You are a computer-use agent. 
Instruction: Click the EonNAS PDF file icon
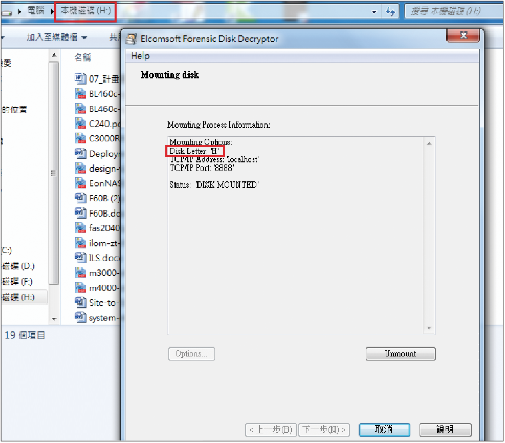[80, 183]
